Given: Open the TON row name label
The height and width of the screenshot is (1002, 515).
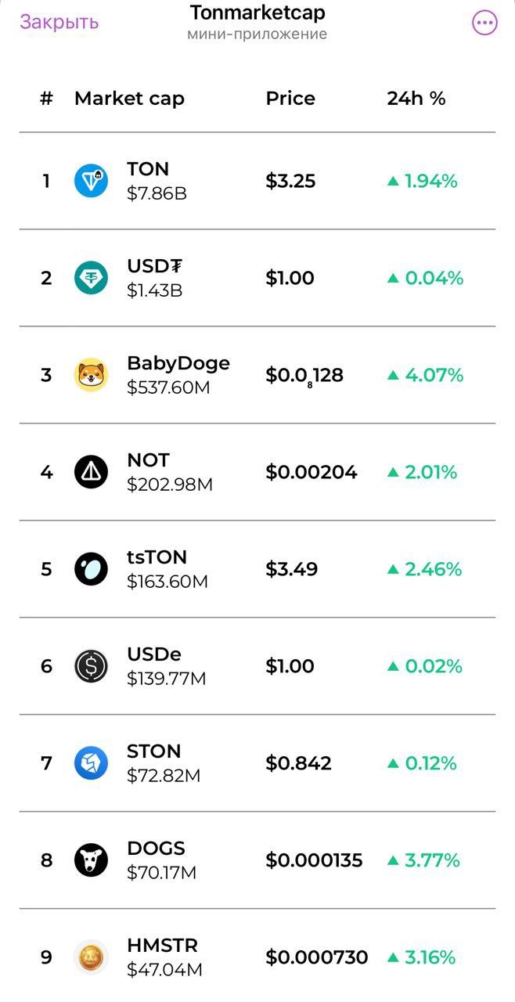Looking at the screenshot, I should pyautogui.click(x=148, y=169).
